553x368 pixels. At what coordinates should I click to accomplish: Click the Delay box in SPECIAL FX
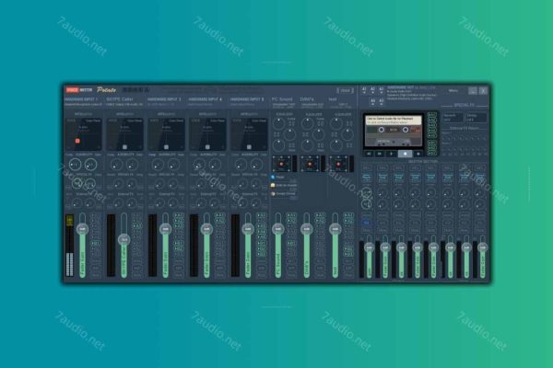pyautogui.click(x=477, y=118)
